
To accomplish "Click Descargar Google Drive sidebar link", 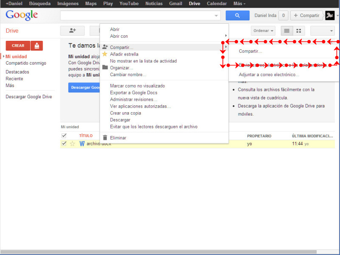I will [x=29, y=97].
